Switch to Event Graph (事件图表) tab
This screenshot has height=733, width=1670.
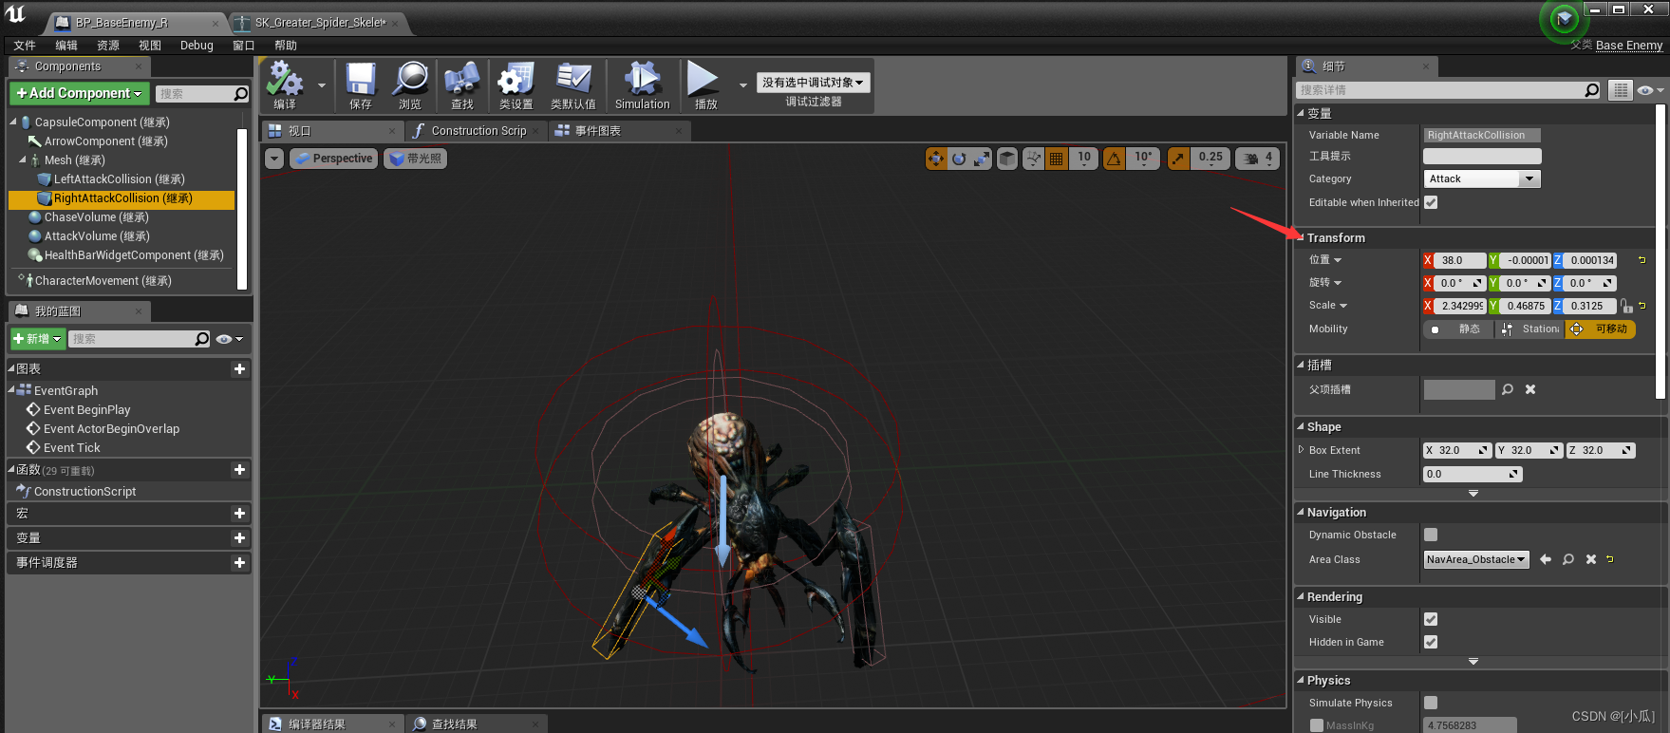(597, 131)
